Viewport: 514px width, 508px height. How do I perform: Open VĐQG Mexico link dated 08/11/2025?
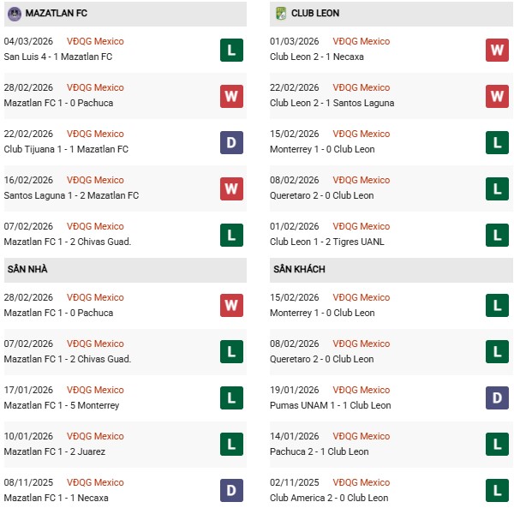click(x=94, y=482)
